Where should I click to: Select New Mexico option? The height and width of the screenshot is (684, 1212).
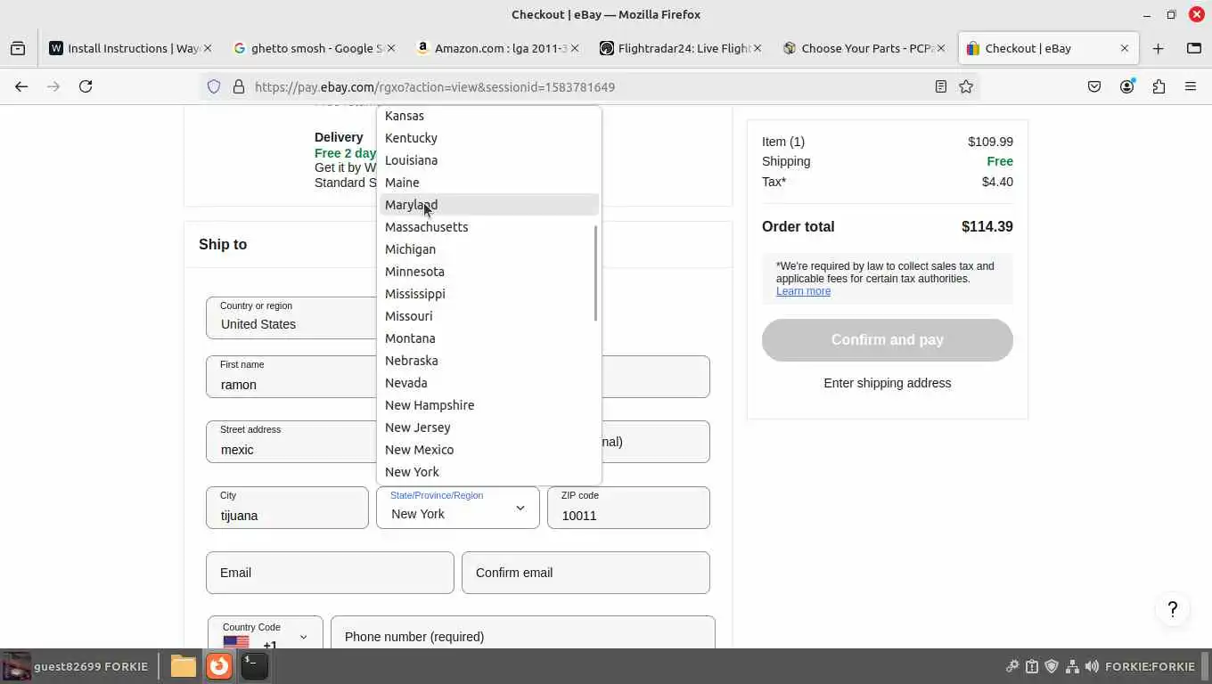coord(489,450)
